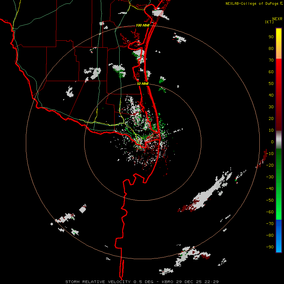Image resolution: width=284 pixels, height=284 pixels.
Task: Click the Storm Relative Velocity KBRO footer caption
Action: coord(142,282)
